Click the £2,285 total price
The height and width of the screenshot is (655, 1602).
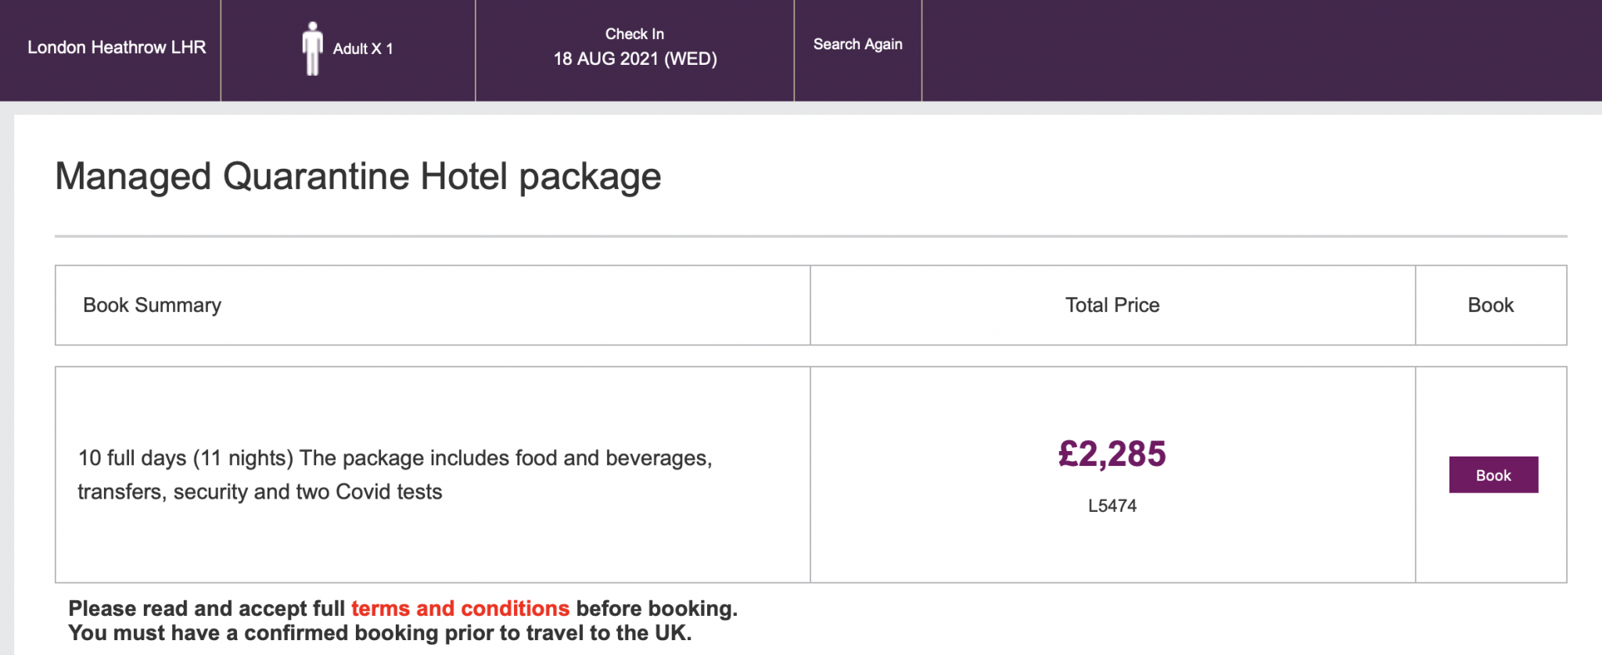[x=1112, y=454]
